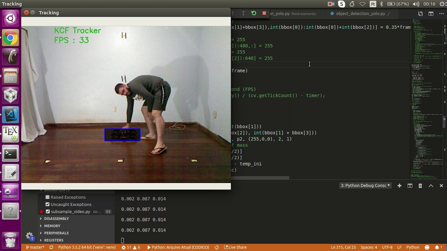Select the Python 3.5.2 venv interpreter
Screen dimensions: 447x251
click(87, 248)
